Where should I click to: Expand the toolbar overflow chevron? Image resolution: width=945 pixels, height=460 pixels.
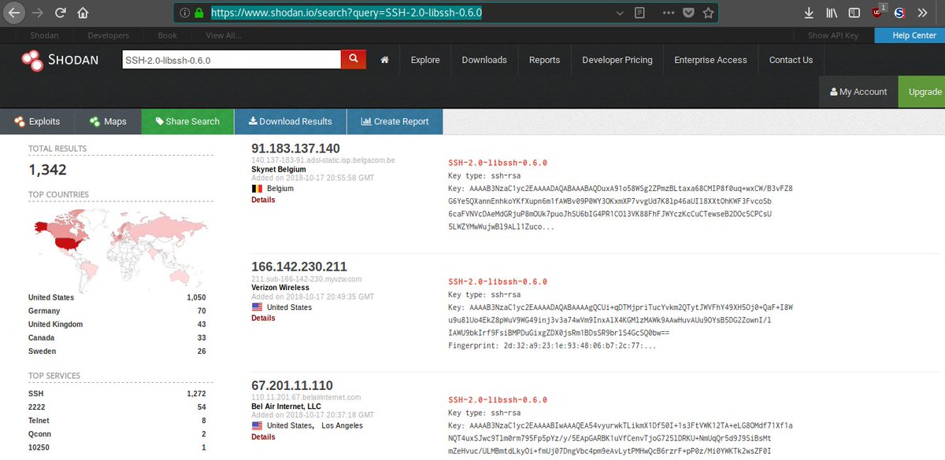[x=923, y=13]
